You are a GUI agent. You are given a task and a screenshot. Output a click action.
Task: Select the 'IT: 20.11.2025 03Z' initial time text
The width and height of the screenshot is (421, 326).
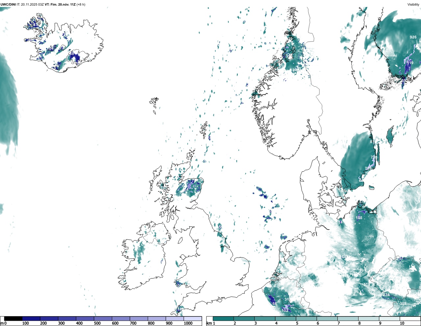30,4
